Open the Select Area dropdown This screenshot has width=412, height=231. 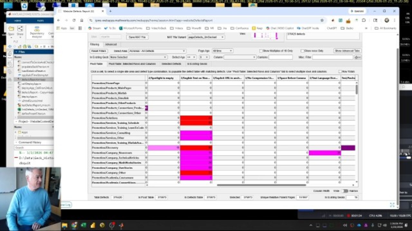(x=157, y=51)
